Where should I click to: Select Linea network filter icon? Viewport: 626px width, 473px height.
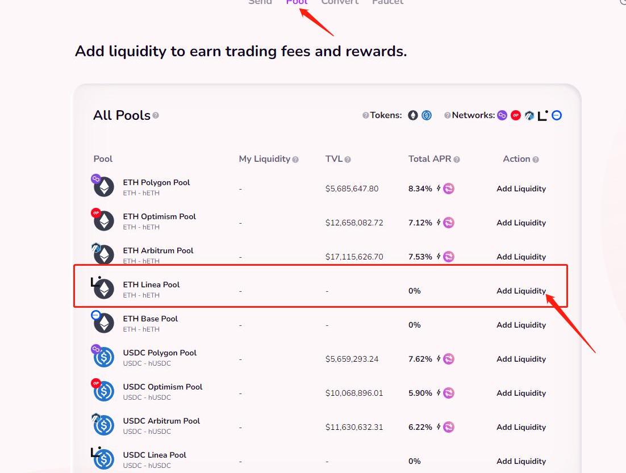[543, 115]
